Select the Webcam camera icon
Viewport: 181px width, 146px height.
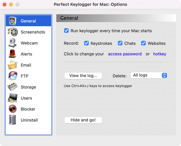click(x=13, y=43)
